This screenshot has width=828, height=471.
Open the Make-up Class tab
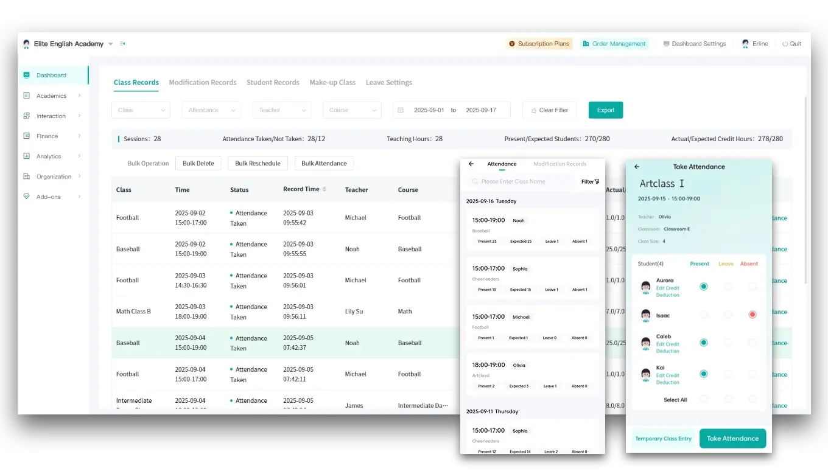coord(332,82)
